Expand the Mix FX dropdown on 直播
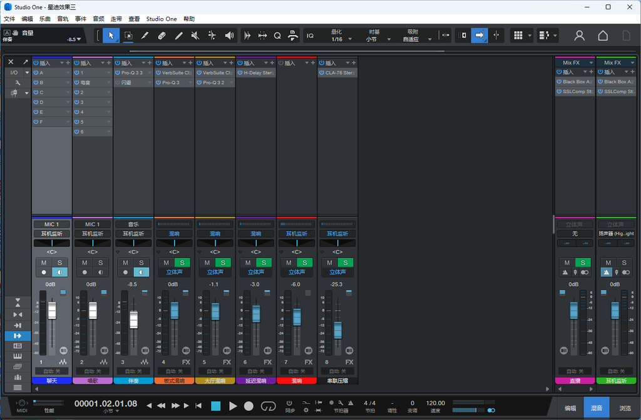The image size is (641, 420). point(591,63)
